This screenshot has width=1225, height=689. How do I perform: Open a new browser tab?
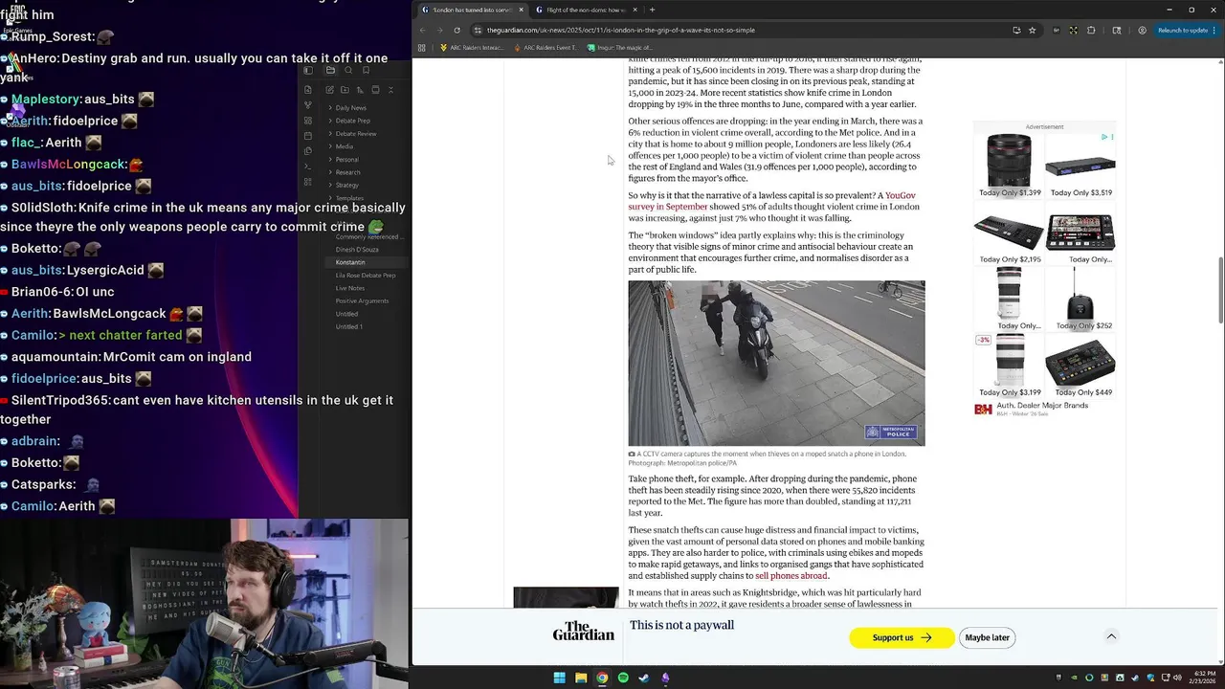click(x=652, y=10)
